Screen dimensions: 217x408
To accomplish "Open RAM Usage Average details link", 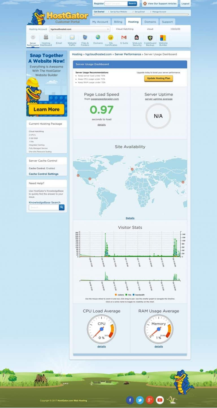I will 159,346.
